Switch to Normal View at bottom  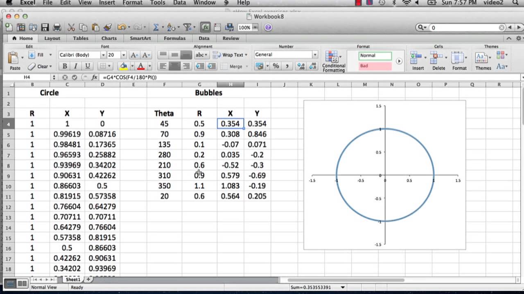(10, 283)
